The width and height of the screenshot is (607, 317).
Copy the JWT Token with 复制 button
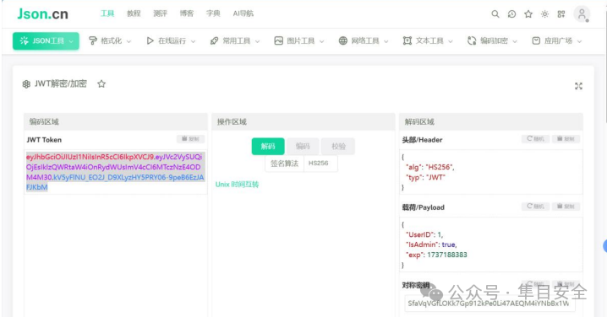(x=190, y=138)
